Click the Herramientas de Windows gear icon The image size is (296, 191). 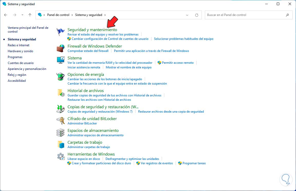(x=61, y=156)
